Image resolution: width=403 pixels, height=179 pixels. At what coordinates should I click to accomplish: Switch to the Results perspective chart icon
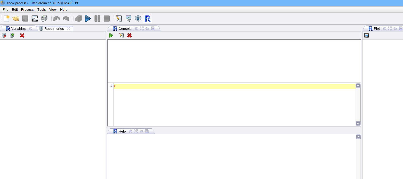click(x=129, y=19)
